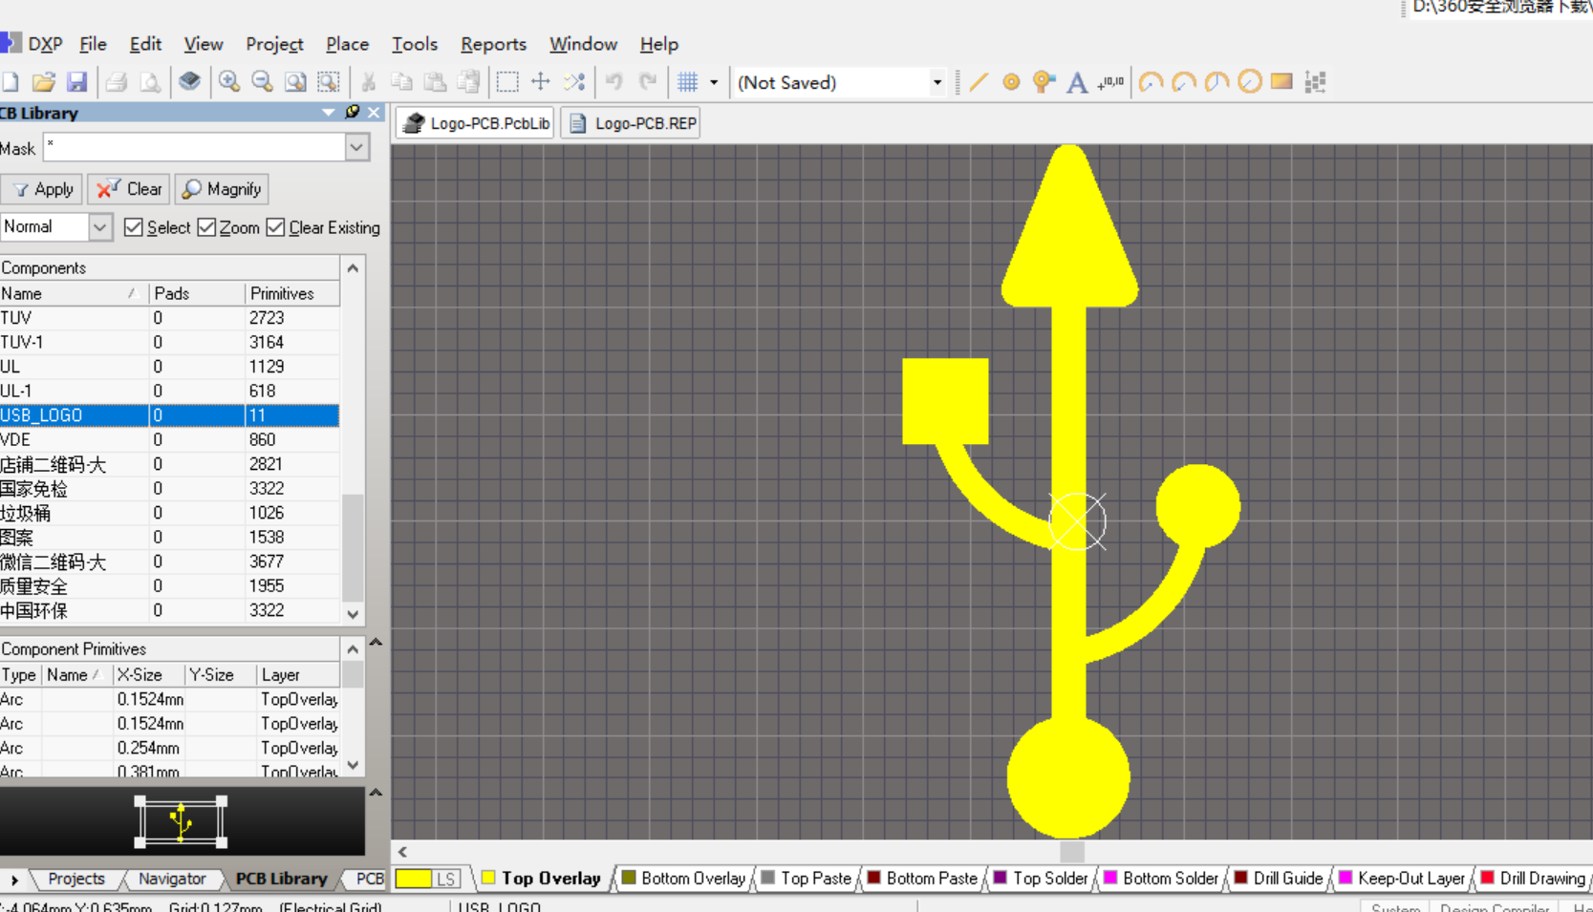
Task: Open the grid icon dropdown arrow
Action: (x=714, y=82)
